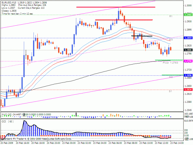Click 1.2720 on the price axis
The image size is (193, 145).
(x=188, y=70)
